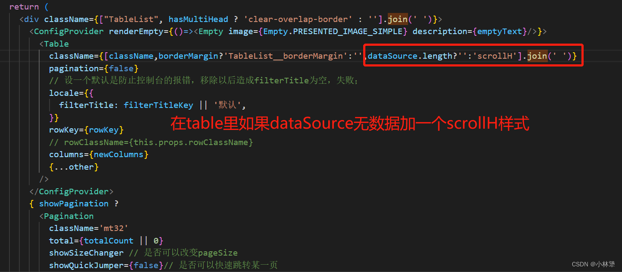The image size is (622, 272).
Task: Click the highlighted join call after scrollH
Action: (537, 56)
